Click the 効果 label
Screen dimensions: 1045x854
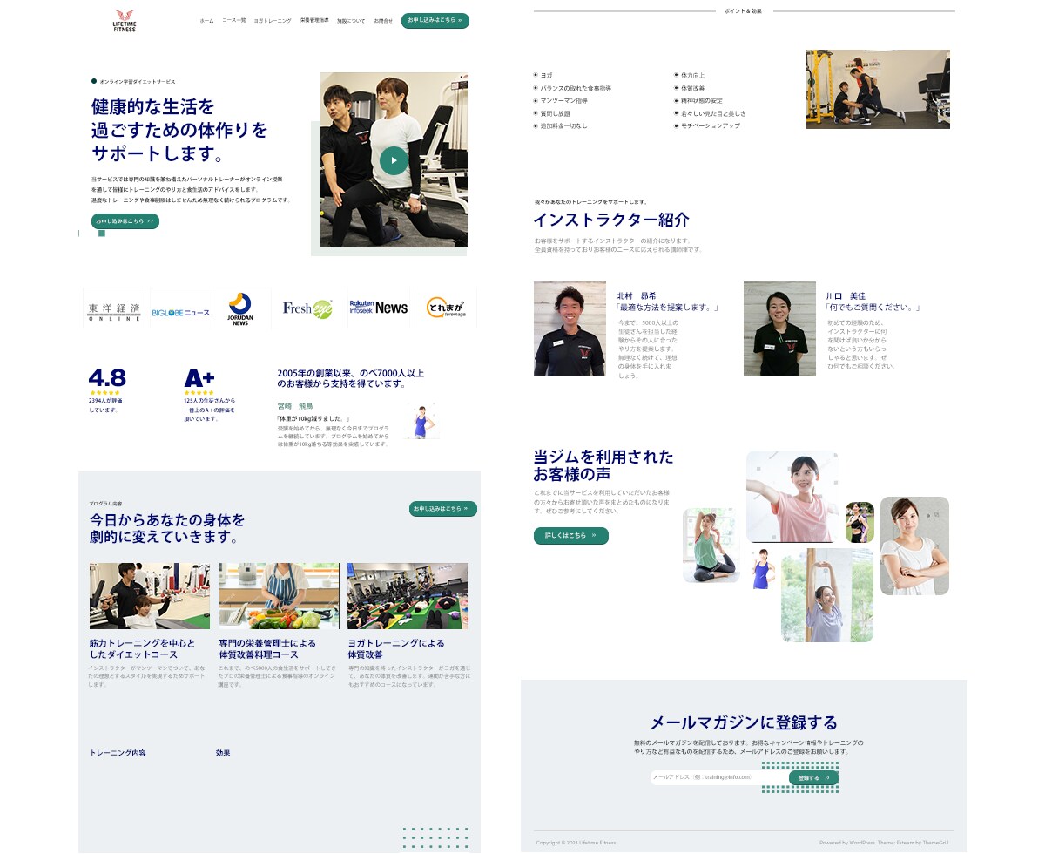(x=223, y=753)
